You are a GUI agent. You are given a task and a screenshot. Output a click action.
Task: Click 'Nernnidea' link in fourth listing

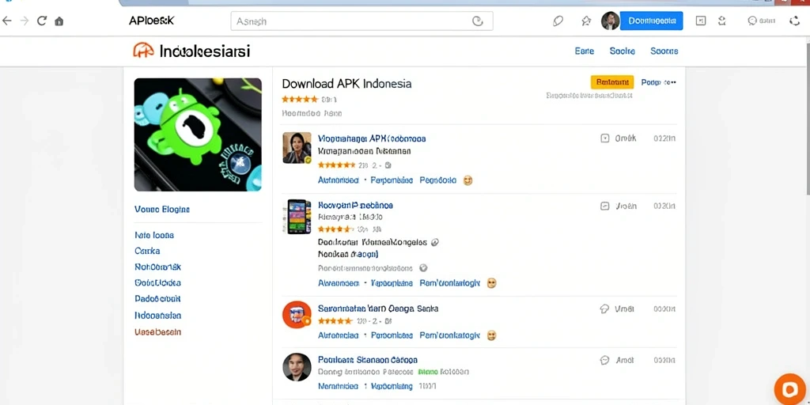click(338, 386)
